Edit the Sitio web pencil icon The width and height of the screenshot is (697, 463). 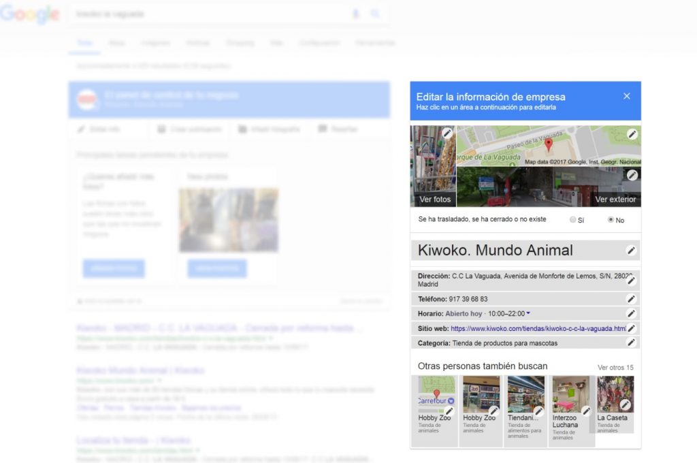(631, 328)
